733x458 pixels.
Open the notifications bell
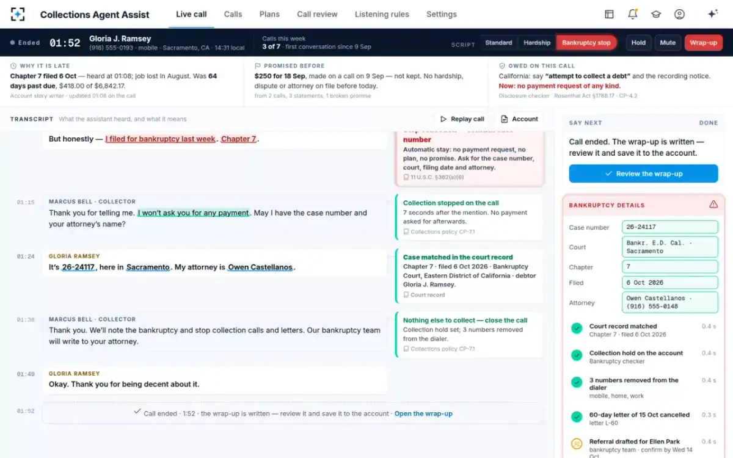pos(633,14)
